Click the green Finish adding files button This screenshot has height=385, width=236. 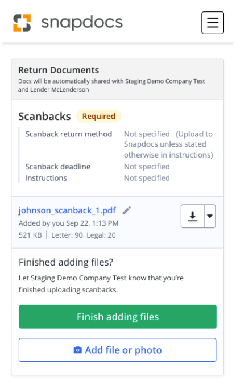pos(118,317)
